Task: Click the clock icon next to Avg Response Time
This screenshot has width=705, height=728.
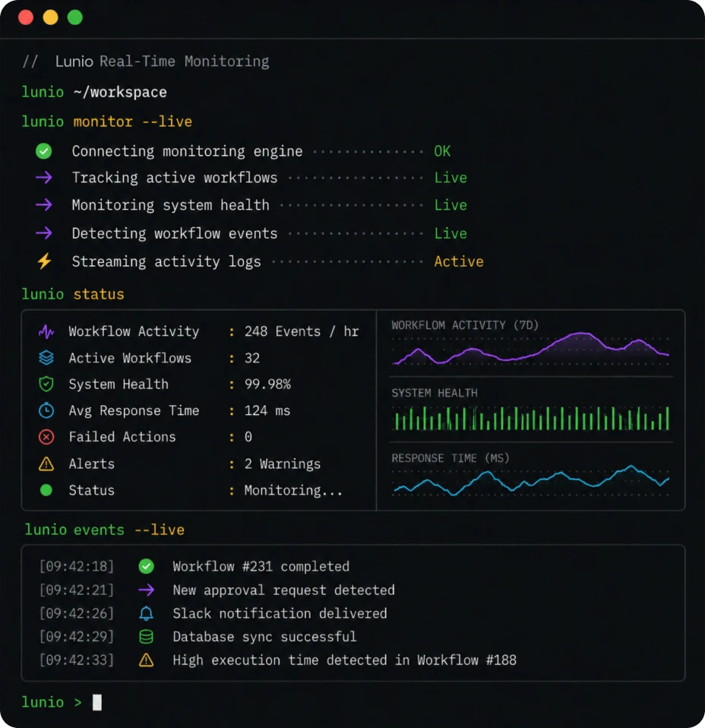Action: 46,410
